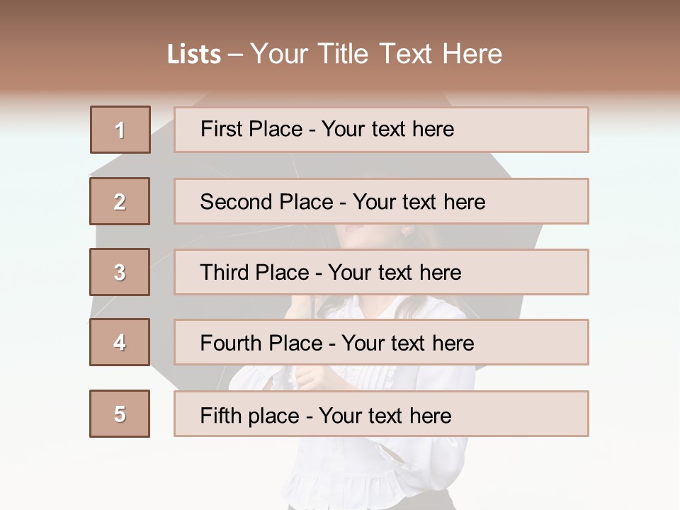Click the bold word Lists in title

(194, 55)
